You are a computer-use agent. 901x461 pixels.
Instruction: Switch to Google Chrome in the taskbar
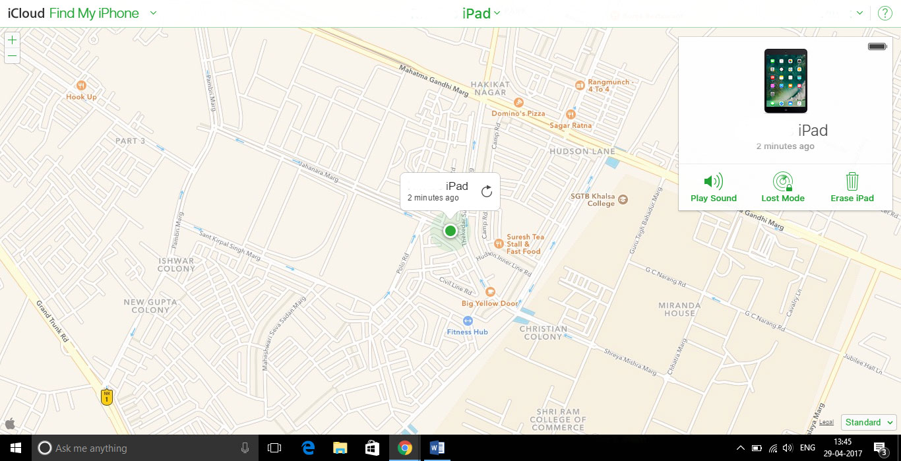[x=405, y=448]
